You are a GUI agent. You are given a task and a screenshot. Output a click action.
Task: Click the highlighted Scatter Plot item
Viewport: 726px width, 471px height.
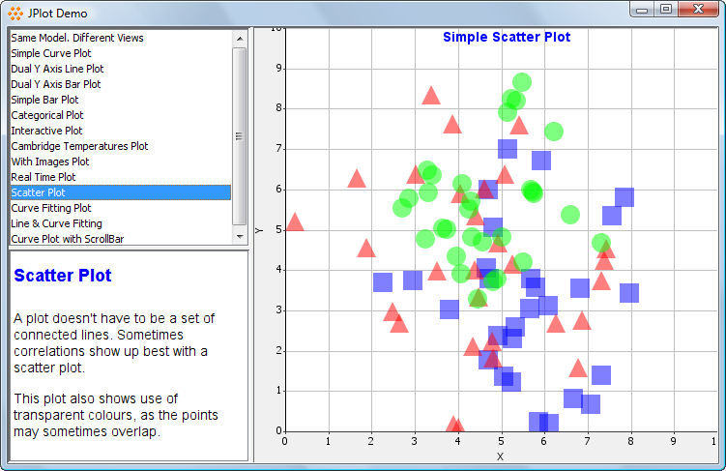tap(121, 192)
